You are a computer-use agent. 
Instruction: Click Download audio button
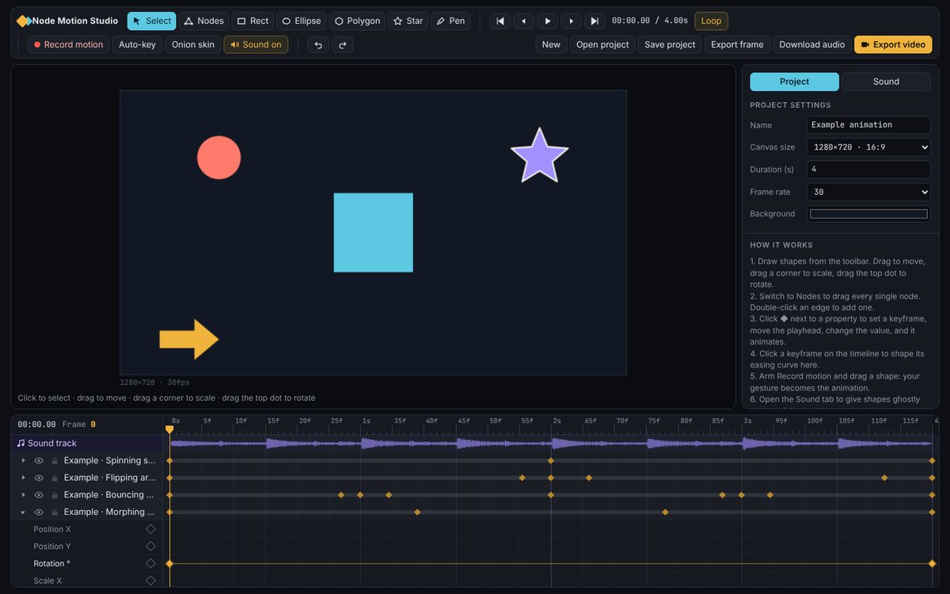pyautogui.click(x=811, y=44)
